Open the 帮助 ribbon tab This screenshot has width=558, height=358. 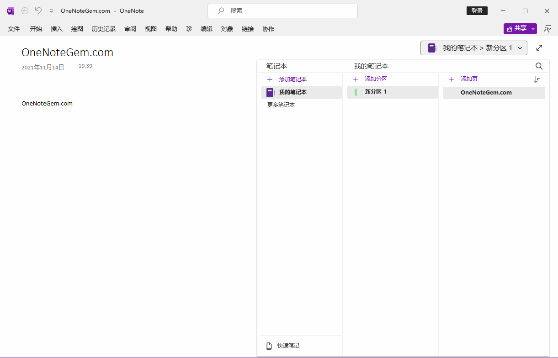171,29
